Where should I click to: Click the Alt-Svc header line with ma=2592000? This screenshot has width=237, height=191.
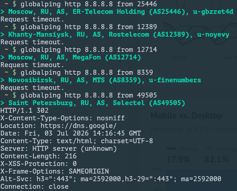tap(111, 179)
